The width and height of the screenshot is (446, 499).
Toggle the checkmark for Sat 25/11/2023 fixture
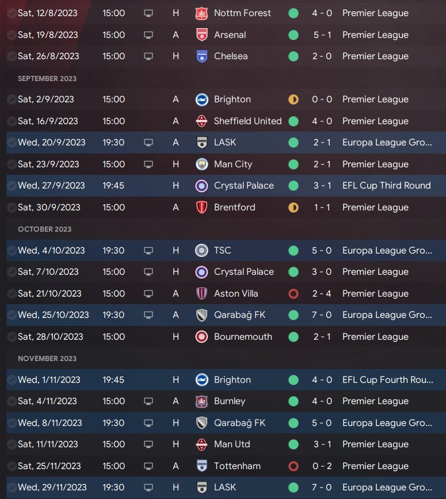(12, 466)
